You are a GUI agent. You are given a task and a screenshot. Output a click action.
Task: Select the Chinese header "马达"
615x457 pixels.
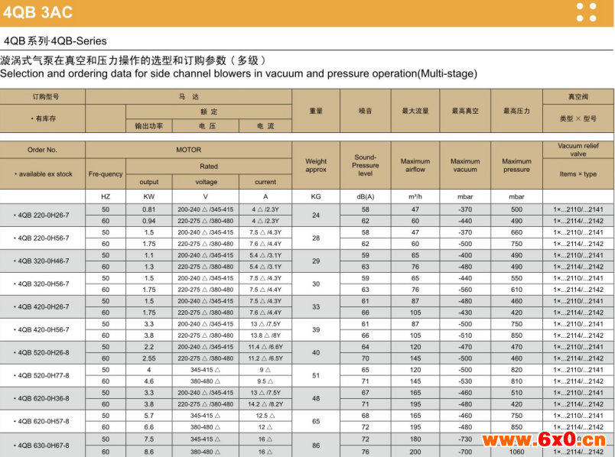coord(189,97)
